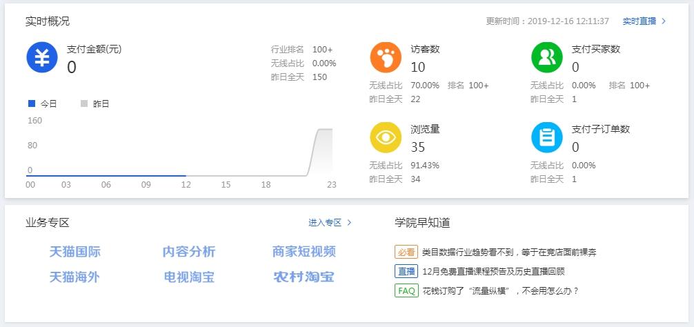Click the yellow eye page views icon

click(386, 137)
